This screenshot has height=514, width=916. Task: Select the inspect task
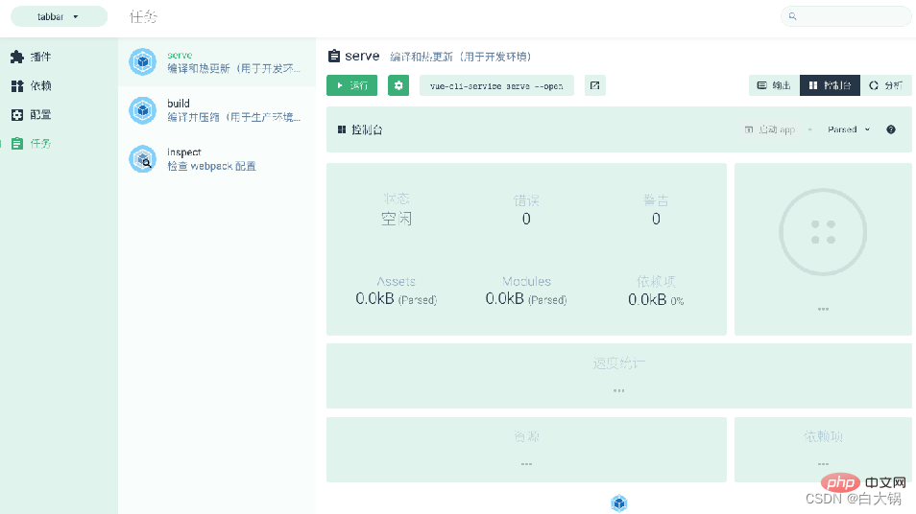click(217, 158)
